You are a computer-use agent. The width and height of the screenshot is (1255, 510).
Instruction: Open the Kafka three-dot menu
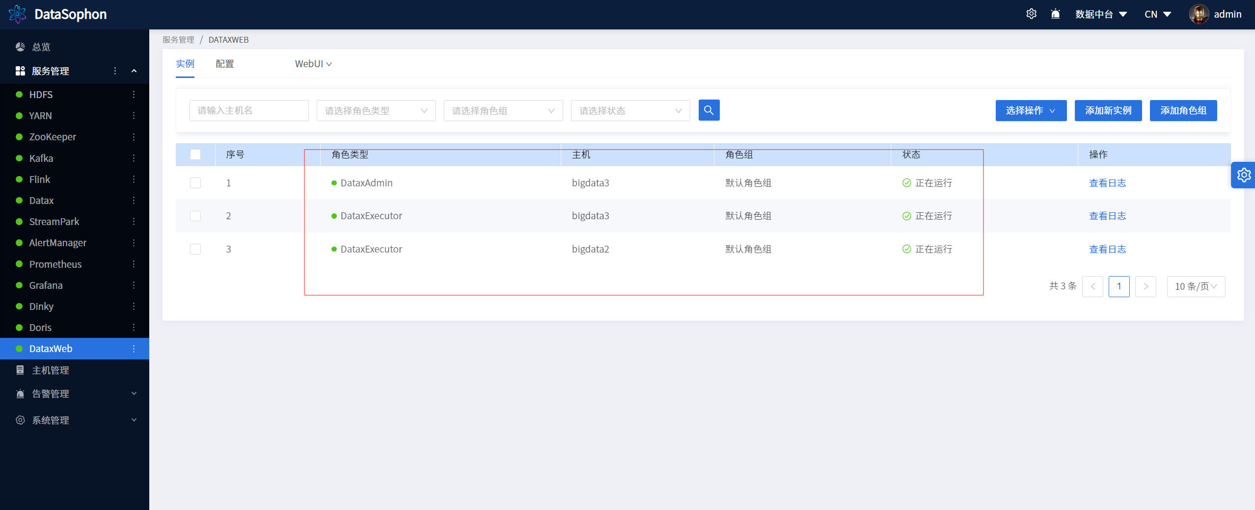[x=134, y=158]
